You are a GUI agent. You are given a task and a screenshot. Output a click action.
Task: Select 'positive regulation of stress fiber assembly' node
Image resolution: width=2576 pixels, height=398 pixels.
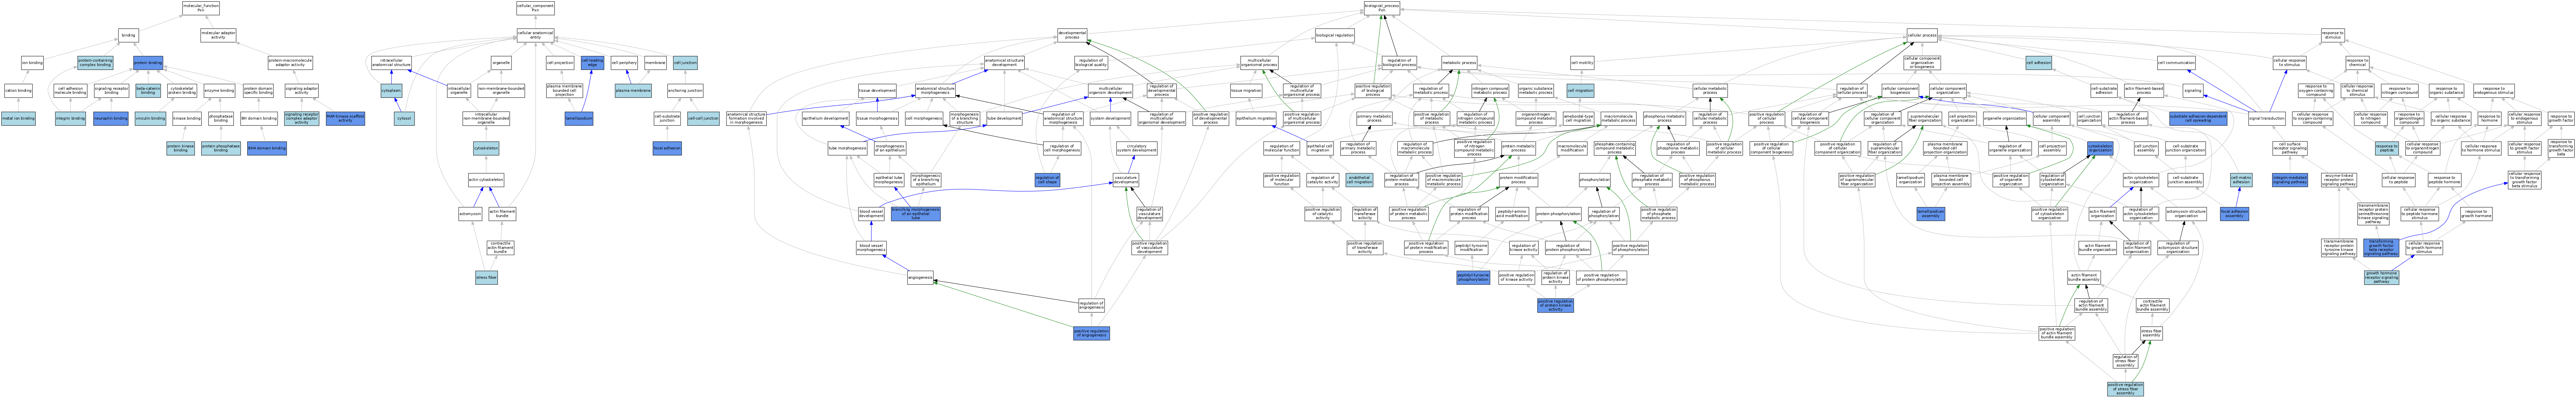click(2125, 389)
